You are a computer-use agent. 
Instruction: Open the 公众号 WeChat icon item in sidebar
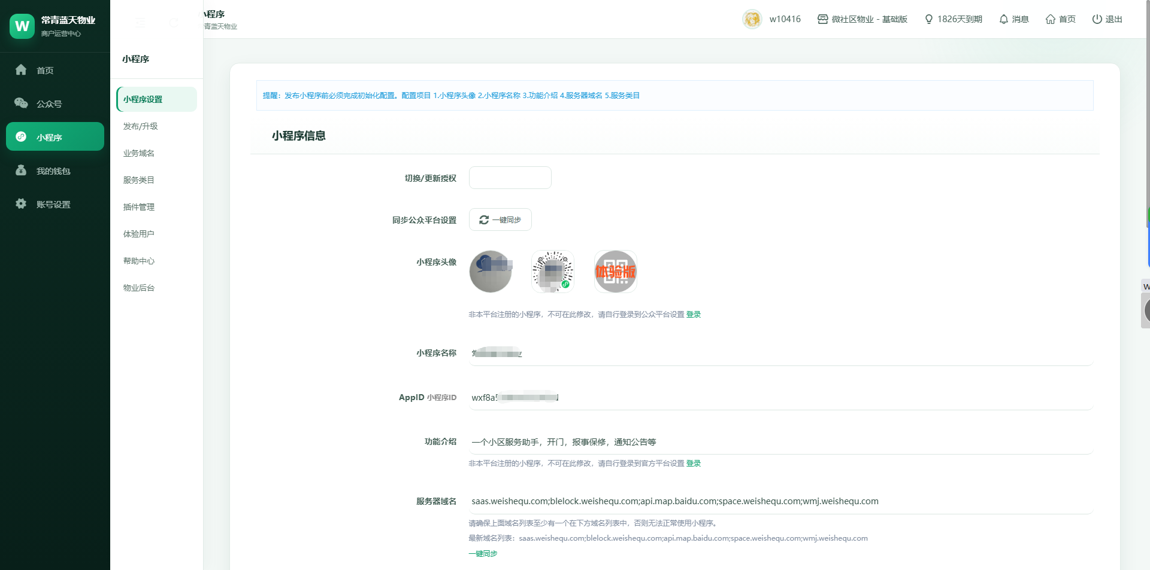55,103
